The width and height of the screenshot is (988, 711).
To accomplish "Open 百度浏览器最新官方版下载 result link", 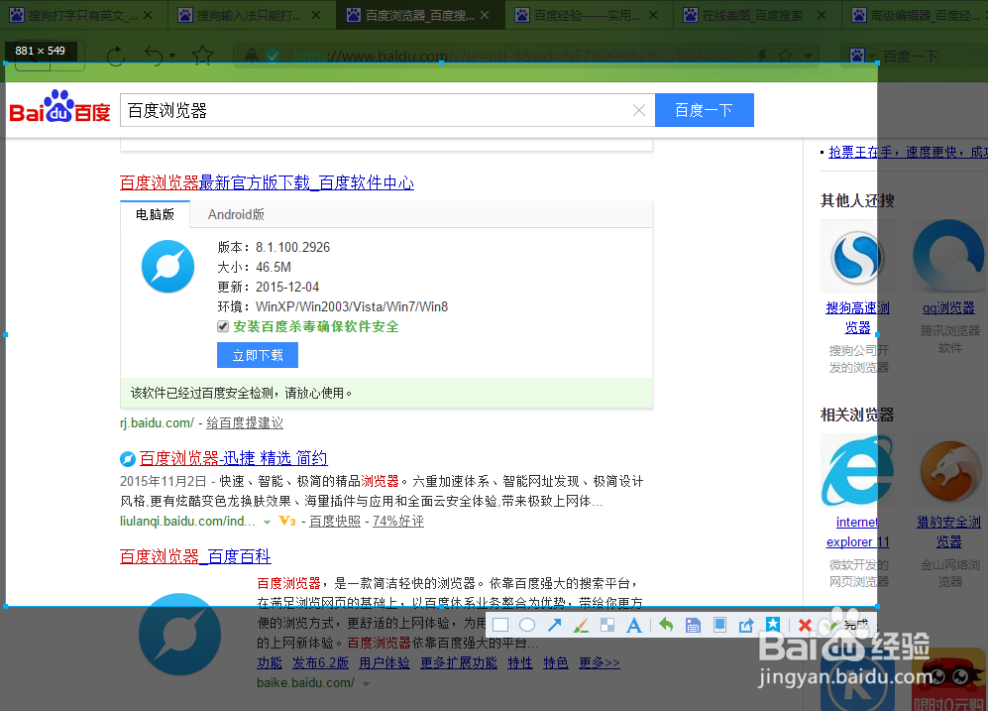I will pyautogui.click(x=267, y=182).
